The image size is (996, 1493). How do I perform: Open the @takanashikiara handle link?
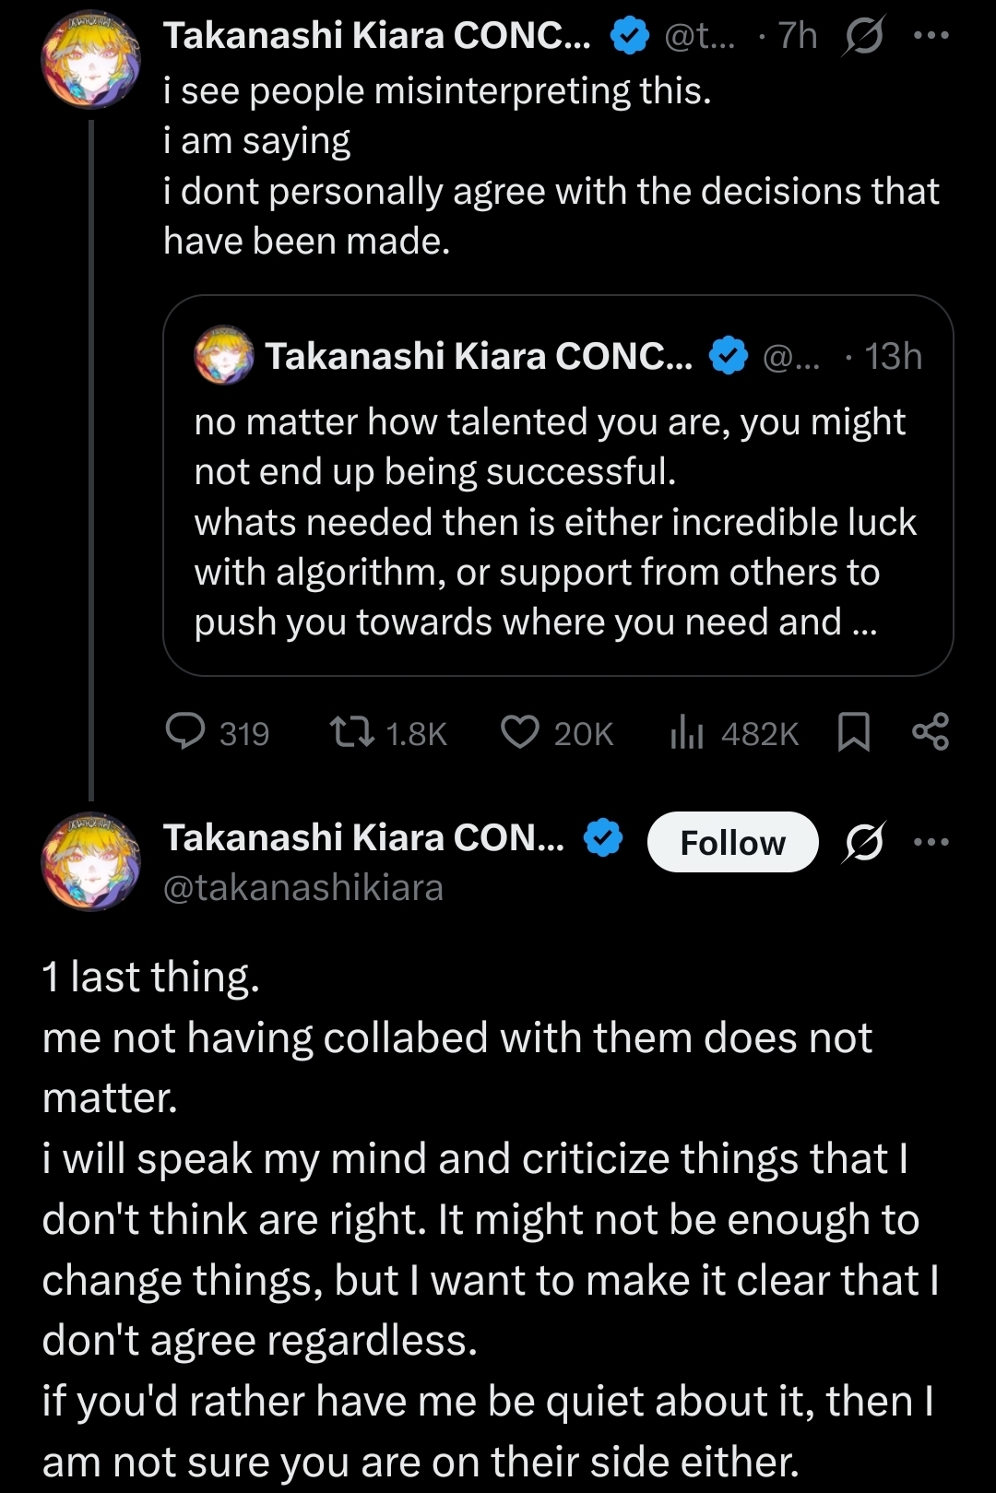[303, 887]
